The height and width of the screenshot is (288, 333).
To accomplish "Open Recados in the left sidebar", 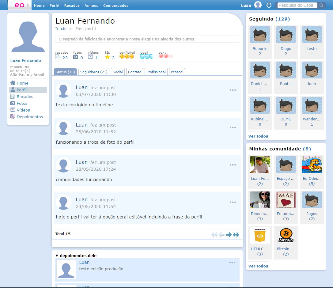I will coord(25,97).
